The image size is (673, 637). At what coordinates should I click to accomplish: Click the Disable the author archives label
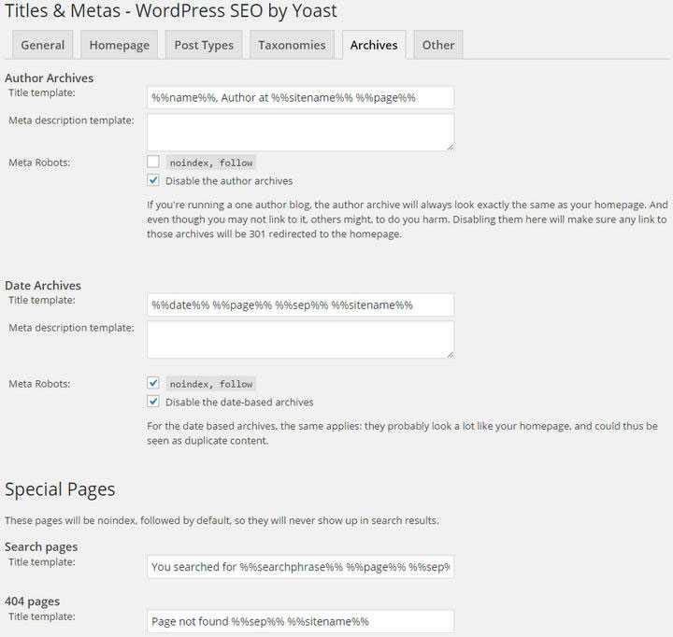(x=229, y=180)
